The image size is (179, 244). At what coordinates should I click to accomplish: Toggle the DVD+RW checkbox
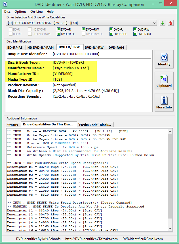83,29
